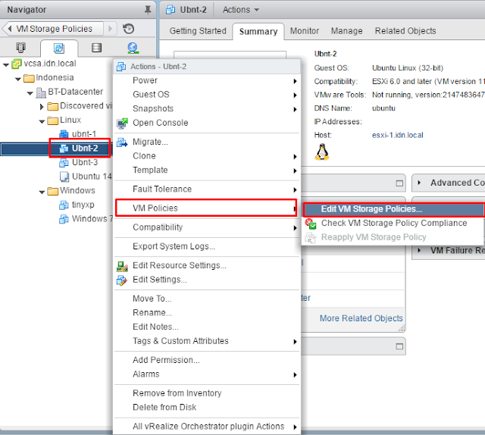Click the Edit Settings pencil icon
The width and height of the screenshot is (485, 435).
click(122, 280)
